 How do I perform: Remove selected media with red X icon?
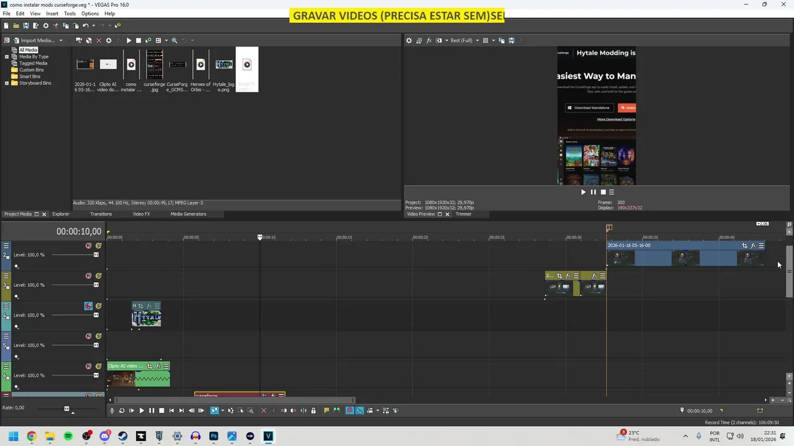[x=99, y=40]
